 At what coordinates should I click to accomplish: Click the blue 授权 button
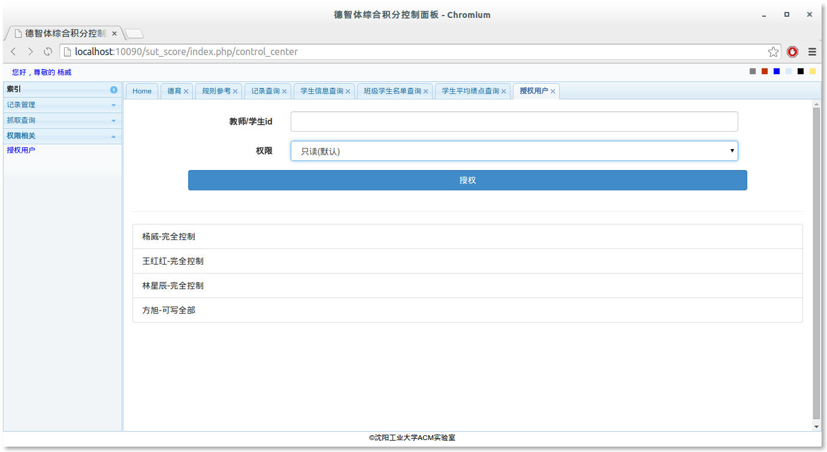(x=467, y=180)
